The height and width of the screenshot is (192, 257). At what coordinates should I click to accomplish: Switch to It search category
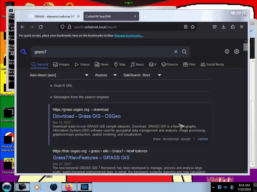(x=152, y=64)
